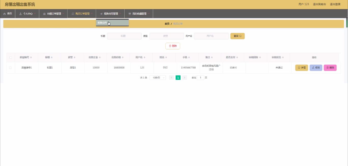
Task: Focus the 标题 search input
Action: pyautogui.click(x=124, y=36)
